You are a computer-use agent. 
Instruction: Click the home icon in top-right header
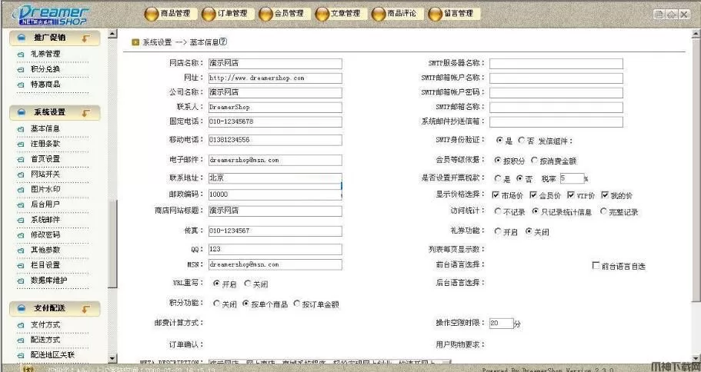click(x=672, y=15)
